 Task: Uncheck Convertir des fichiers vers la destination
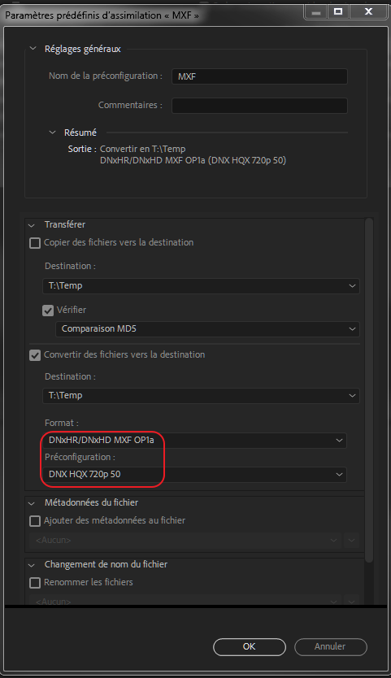point(35,355)
